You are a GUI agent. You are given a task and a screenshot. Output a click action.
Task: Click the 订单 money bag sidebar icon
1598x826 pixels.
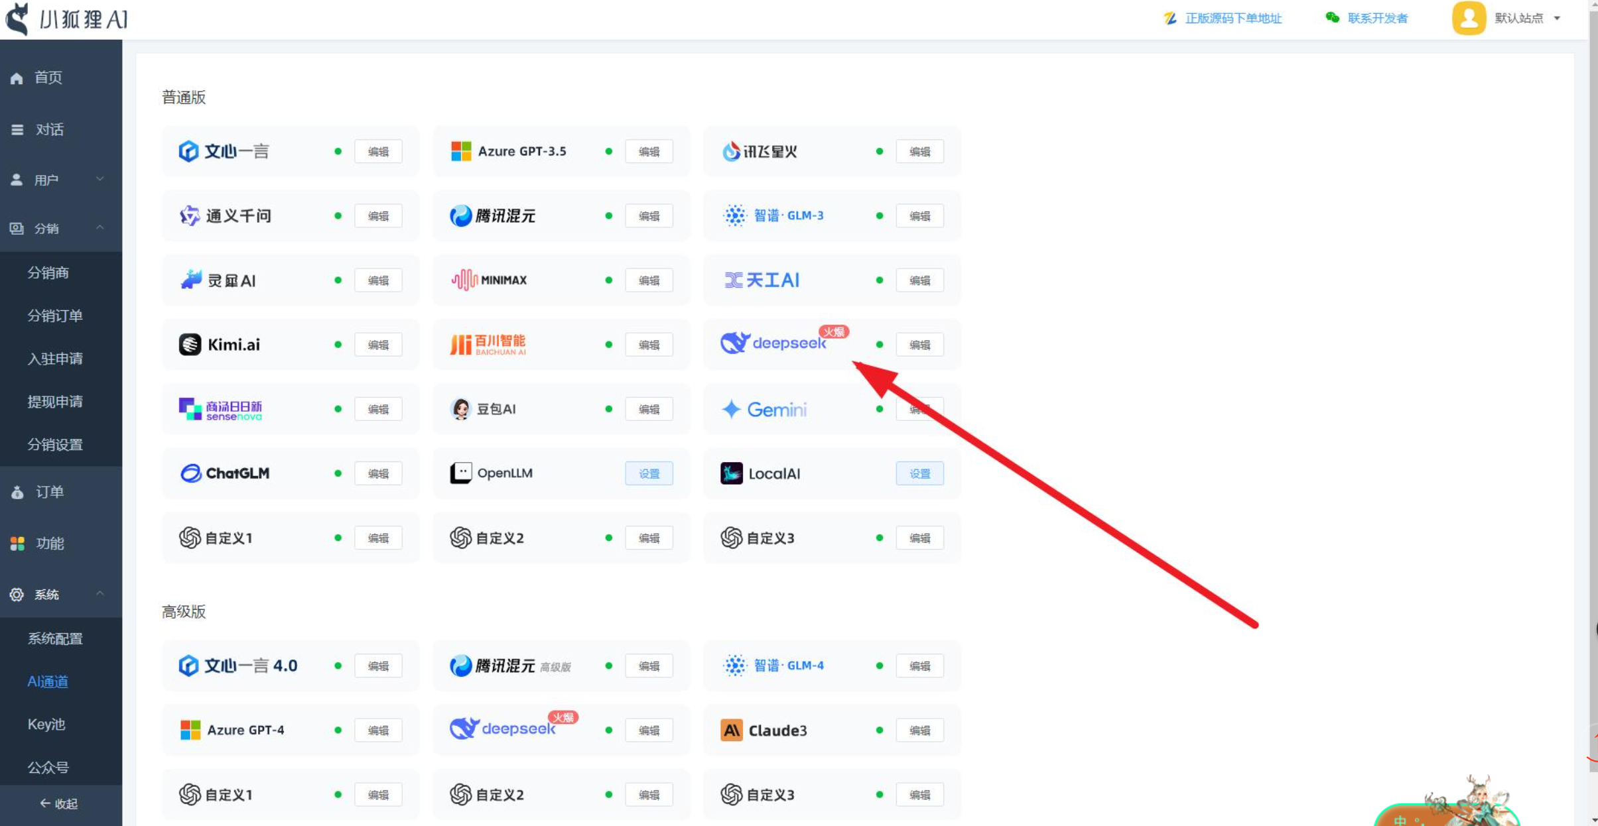17,493
